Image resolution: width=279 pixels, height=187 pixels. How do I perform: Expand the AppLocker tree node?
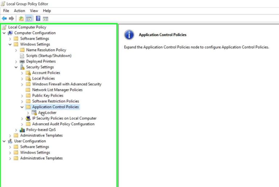(28, 113)
